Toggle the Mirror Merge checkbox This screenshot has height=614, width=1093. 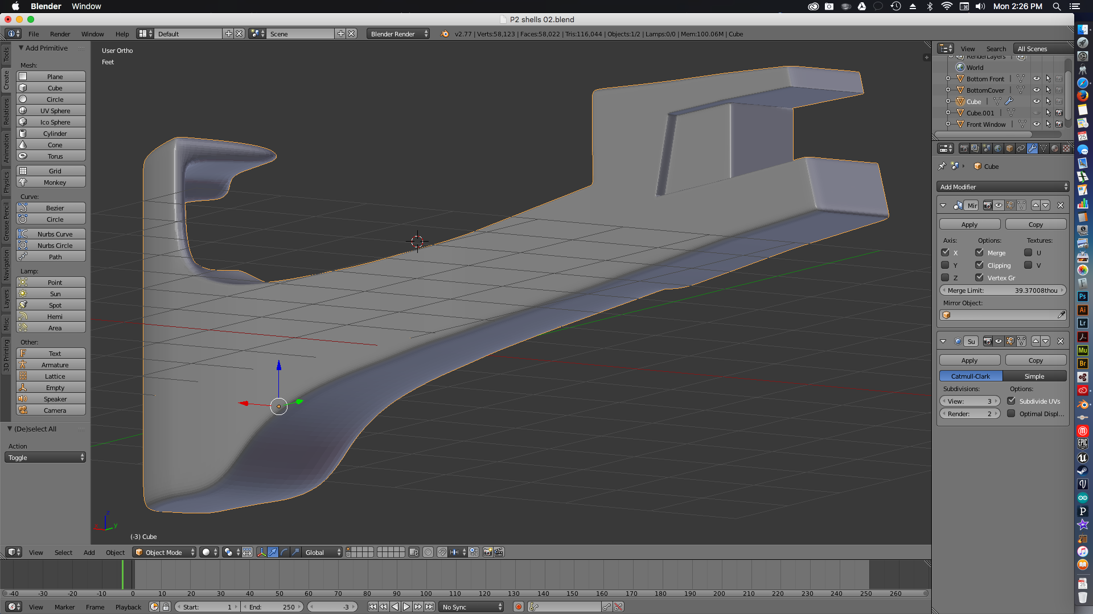(980, 252)
